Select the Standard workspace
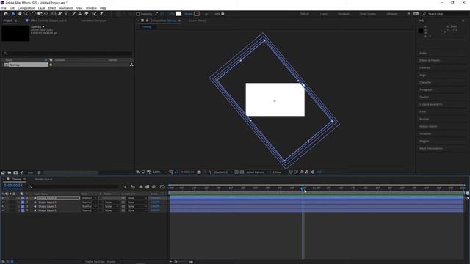Viewport: 470px width, 264px height. click(x=343, y=14)
